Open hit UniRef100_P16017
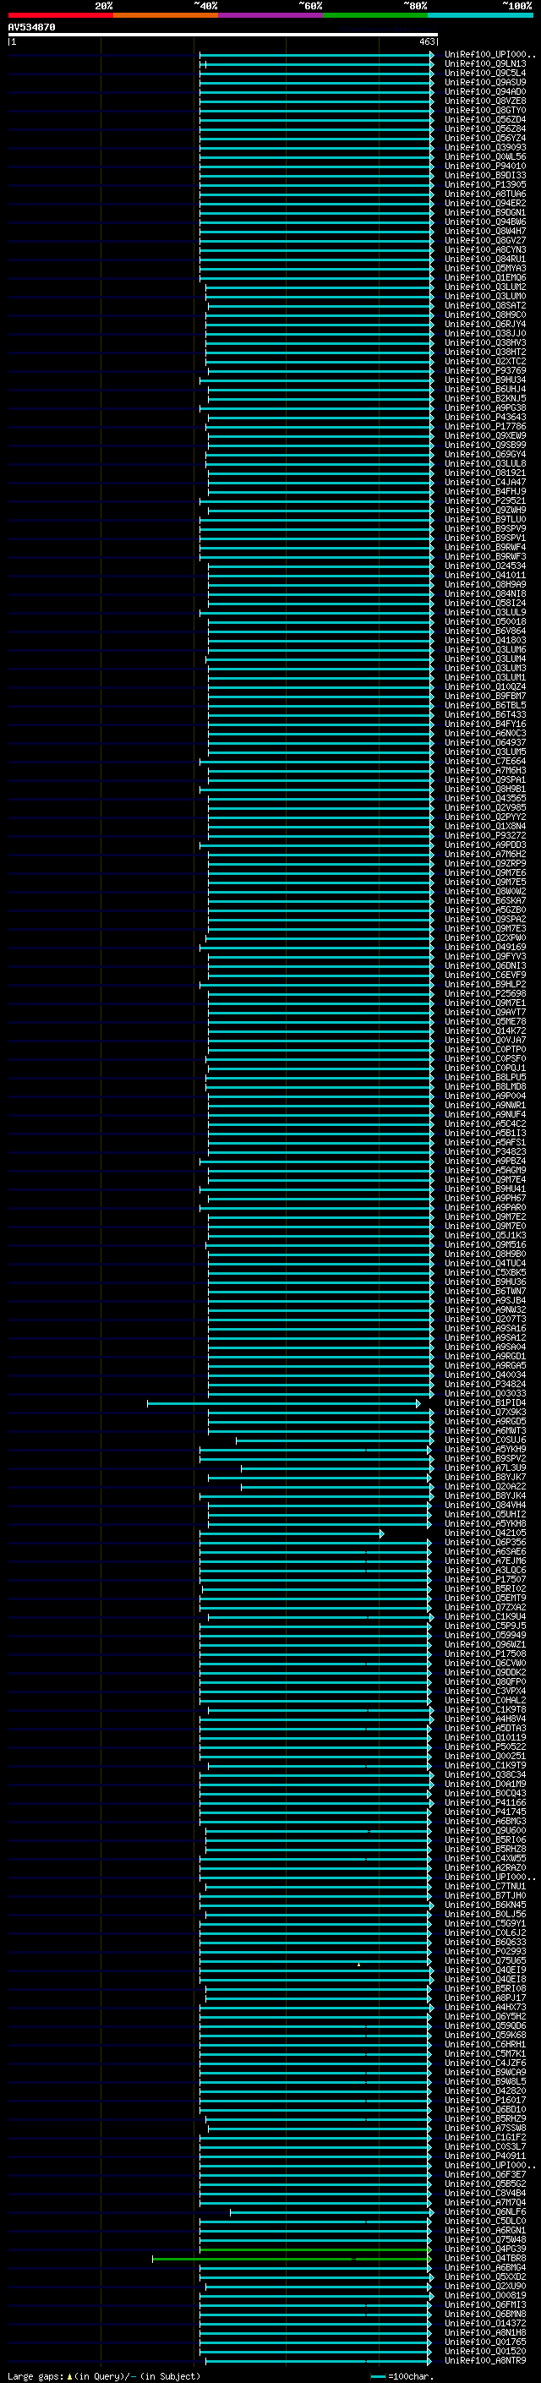 point(485,2100)
